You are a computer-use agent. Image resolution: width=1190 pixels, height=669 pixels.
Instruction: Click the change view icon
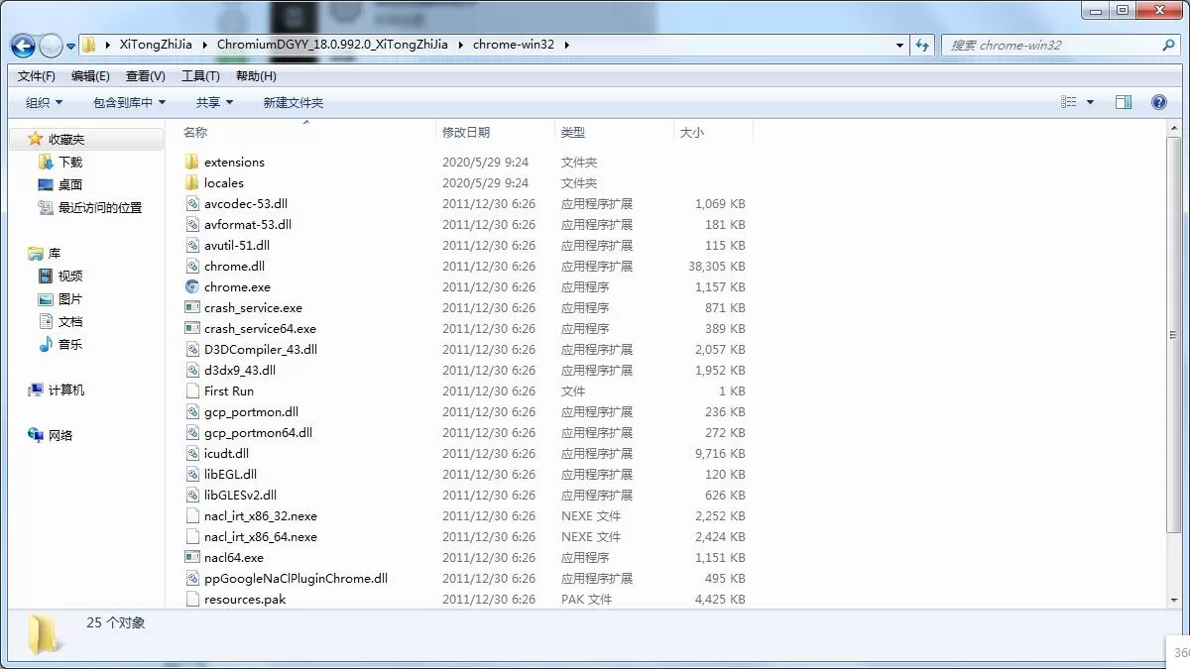click(1069, 102)
